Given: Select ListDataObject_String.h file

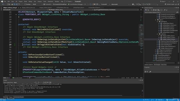Looking at the screenshot, I should point(168,29).
